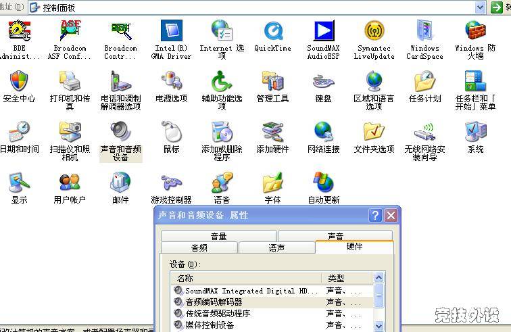Click the green Go arrow button
This screenshot has height=332, width=511.
(496, 7)
